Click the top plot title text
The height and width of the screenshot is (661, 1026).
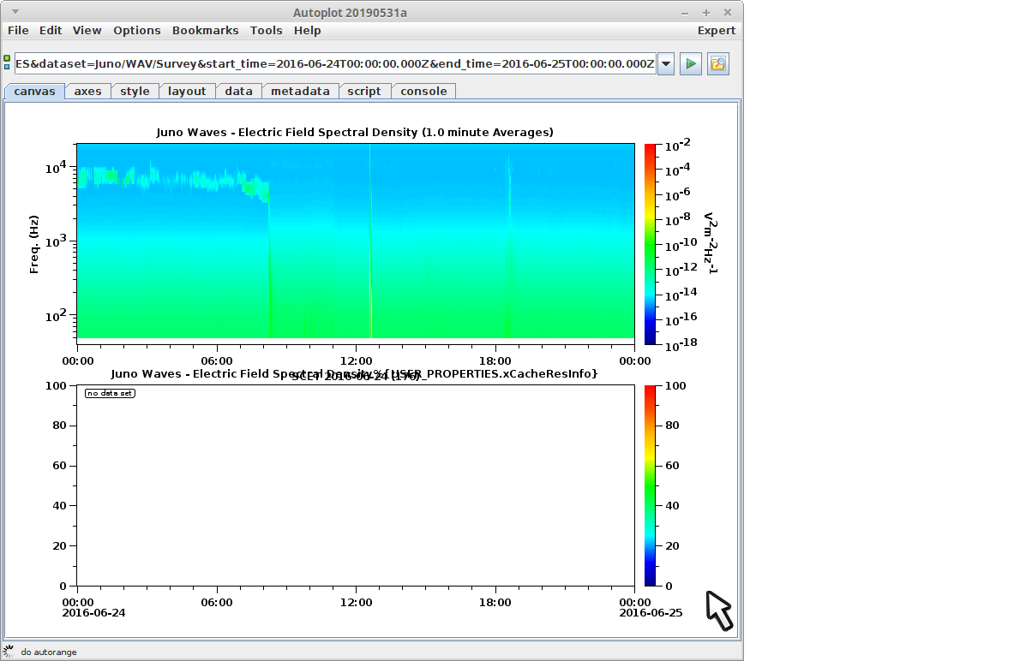pyautogui.click(x=355, y=132)
